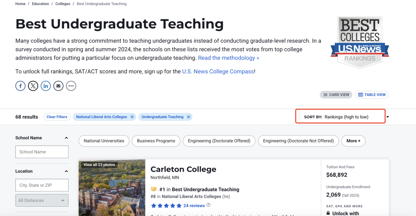Select National Universities category pill

104,141
